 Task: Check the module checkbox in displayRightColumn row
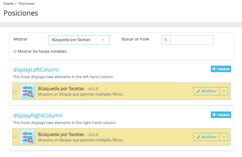tap(15, 137)
